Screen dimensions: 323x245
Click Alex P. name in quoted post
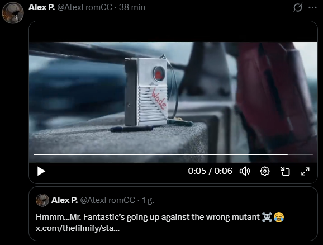click(x=64, y=200)
